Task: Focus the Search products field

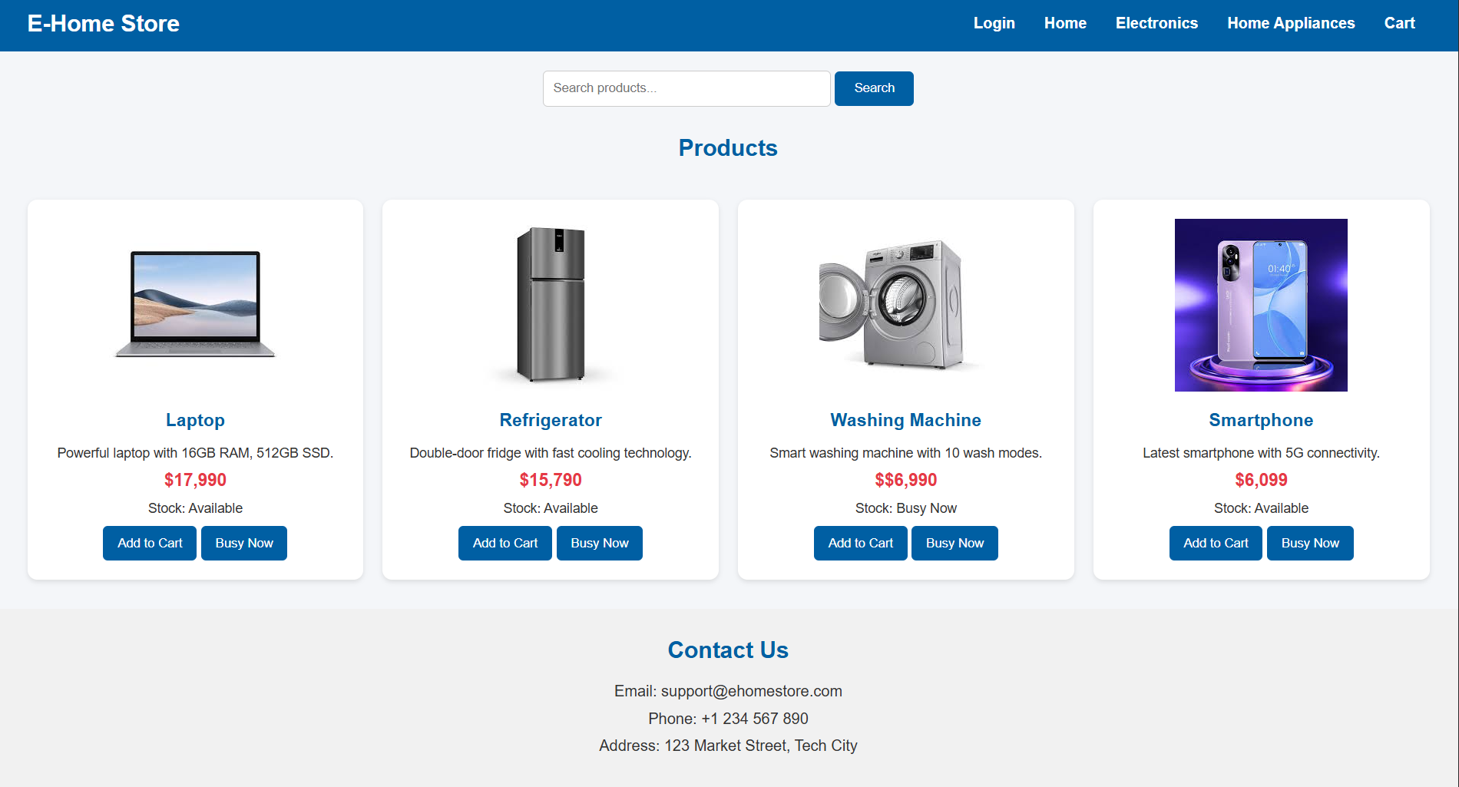Action: tap(686, 88)
